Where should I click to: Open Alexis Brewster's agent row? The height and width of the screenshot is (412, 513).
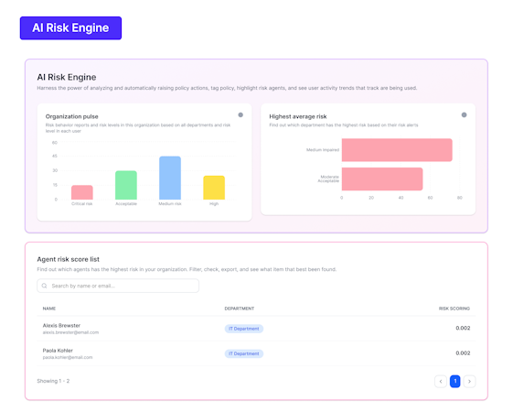click(256, 329)
